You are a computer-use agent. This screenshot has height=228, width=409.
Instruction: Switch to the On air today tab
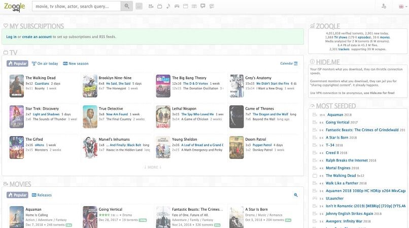coord(45,63)
